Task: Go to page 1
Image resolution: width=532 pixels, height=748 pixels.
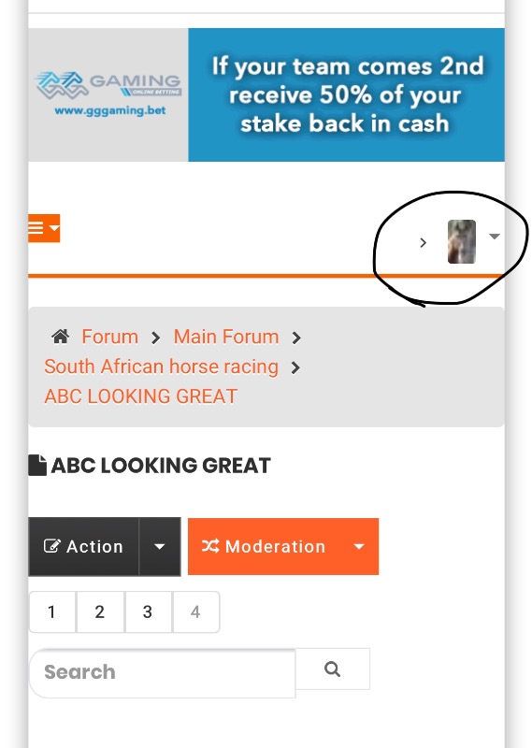Action: [x=52, y=612]
